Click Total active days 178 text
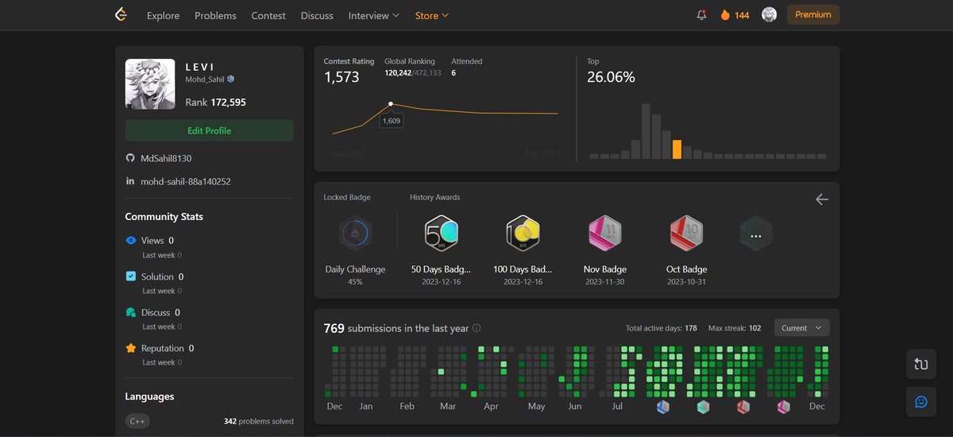 pos(662,328)
